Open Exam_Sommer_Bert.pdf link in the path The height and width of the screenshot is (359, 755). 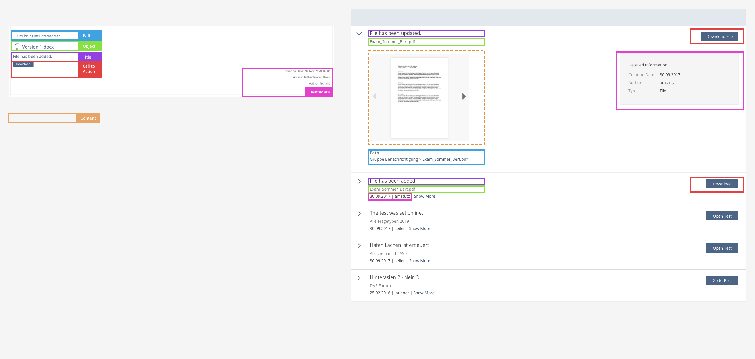445,159
